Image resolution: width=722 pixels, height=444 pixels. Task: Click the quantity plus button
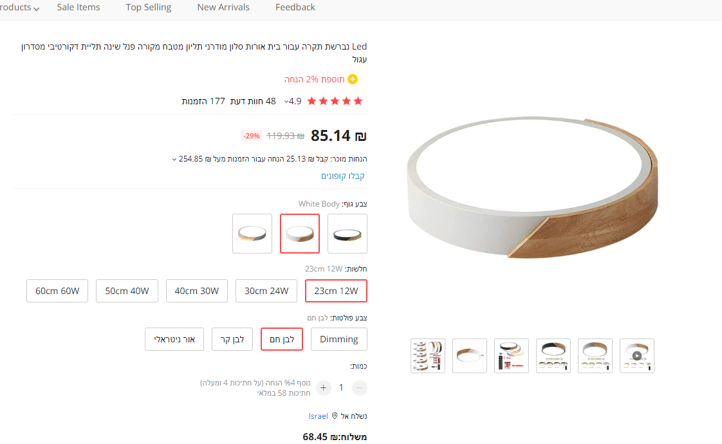[x=324, y=387]
